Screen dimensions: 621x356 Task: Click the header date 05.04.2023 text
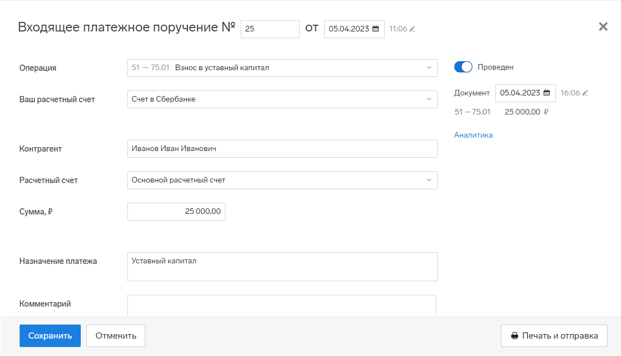(x=348, y=29)
